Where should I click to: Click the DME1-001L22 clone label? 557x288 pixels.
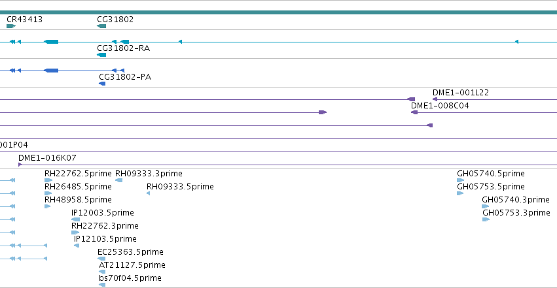click(x=460, y=93)
